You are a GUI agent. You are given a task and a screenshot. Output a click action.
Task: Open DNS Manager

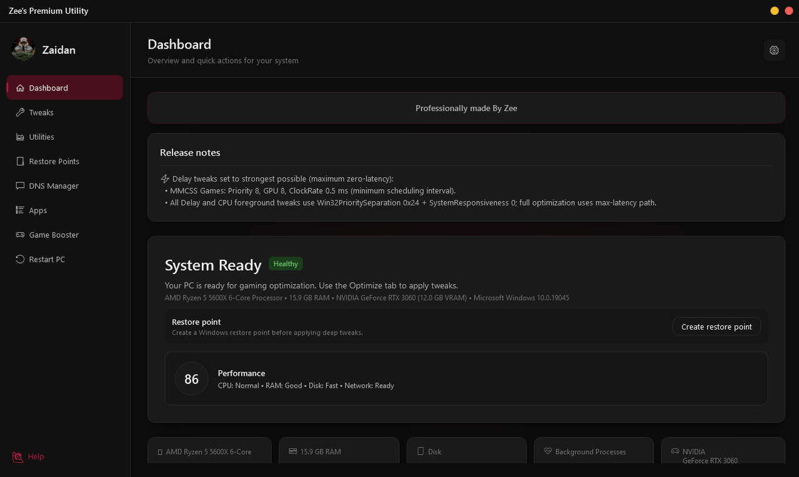pyautogui.click(x=65, y=186)
